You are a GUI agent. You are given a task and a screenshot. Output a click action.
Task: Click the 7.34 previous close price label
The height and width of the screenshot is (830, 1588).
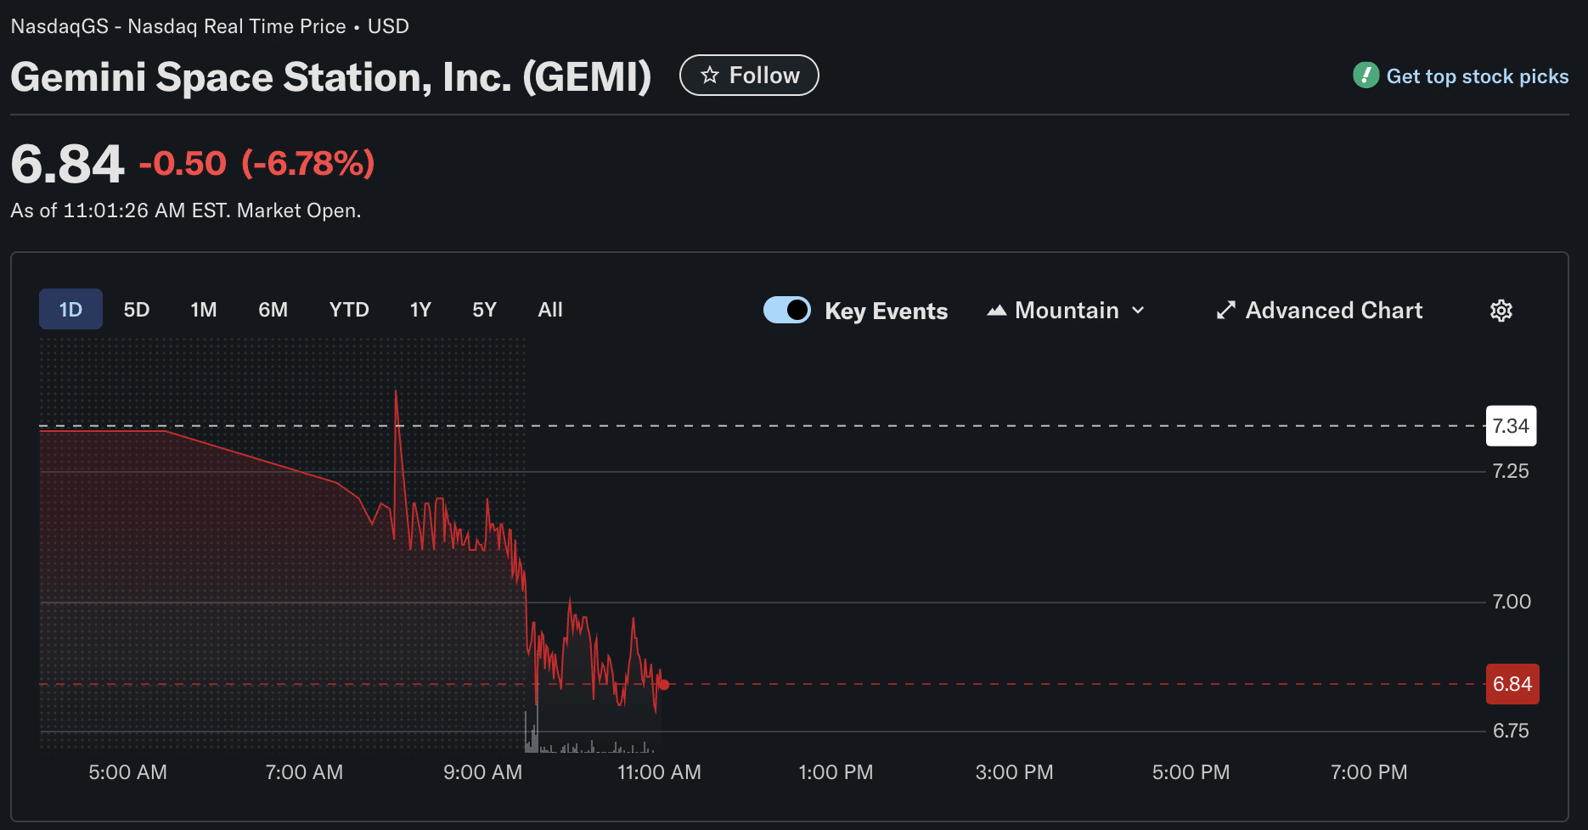(1510, 426)
